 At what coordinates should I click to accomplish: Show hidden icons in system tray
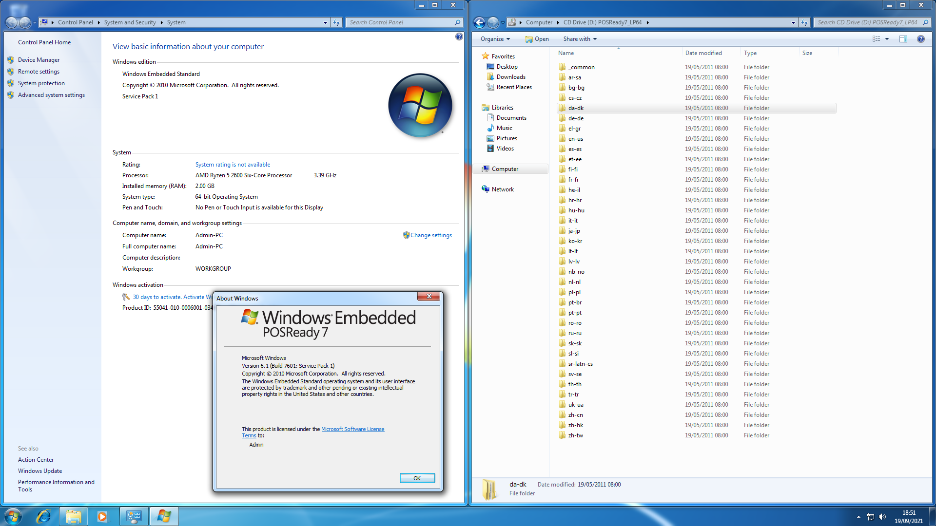pos(858,517)
